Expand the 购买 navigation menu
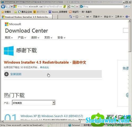132x127 pixels. [9, 37]
